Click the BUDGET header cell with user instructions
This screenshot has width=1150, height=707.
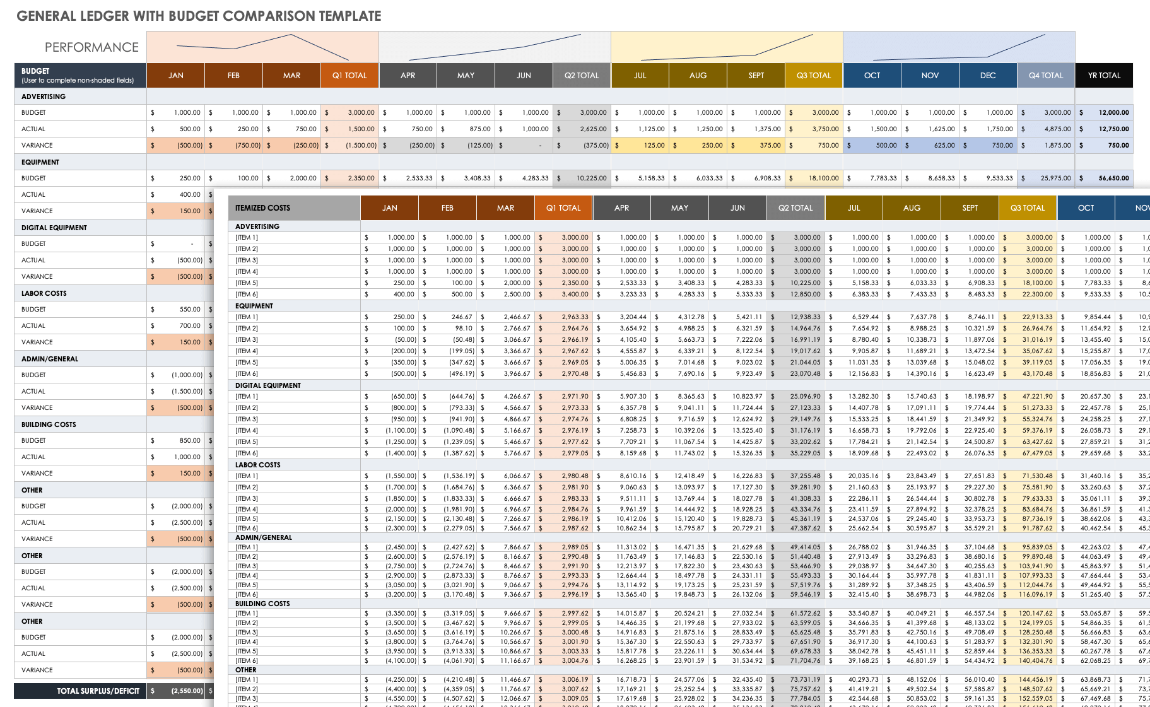(x=80, y=75)
